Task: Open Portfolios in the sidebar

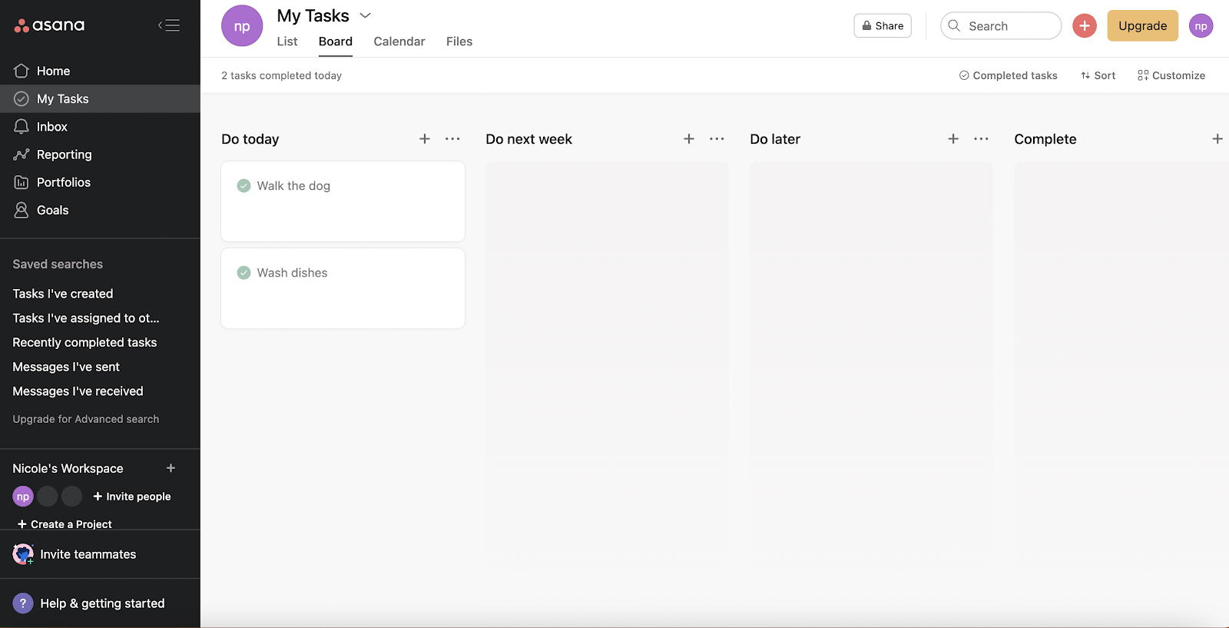Action: 100,182
